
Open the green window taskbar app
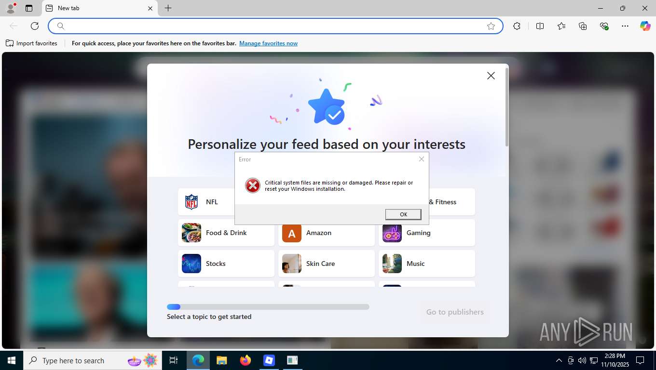[x=292, y=360]
